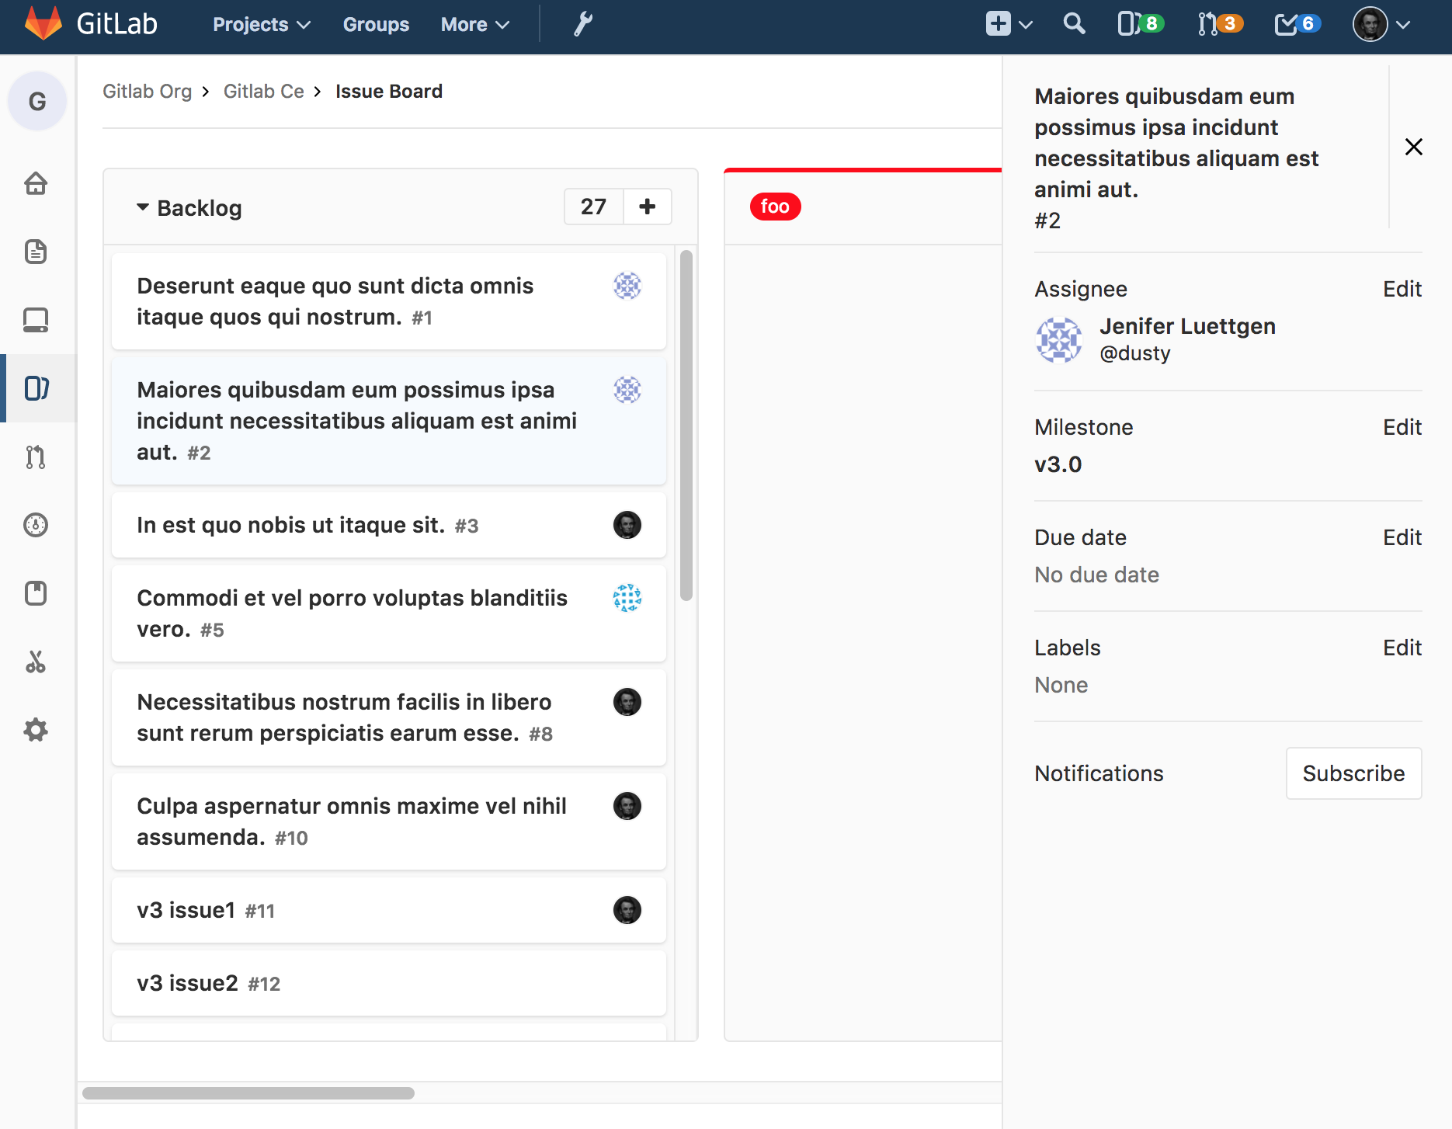Open settings gear icon in sidebar

[36, 730]
